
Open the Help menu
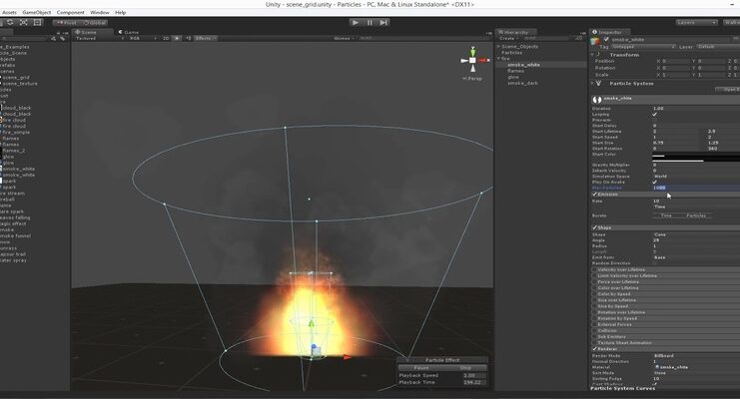(x=121, y=12)
